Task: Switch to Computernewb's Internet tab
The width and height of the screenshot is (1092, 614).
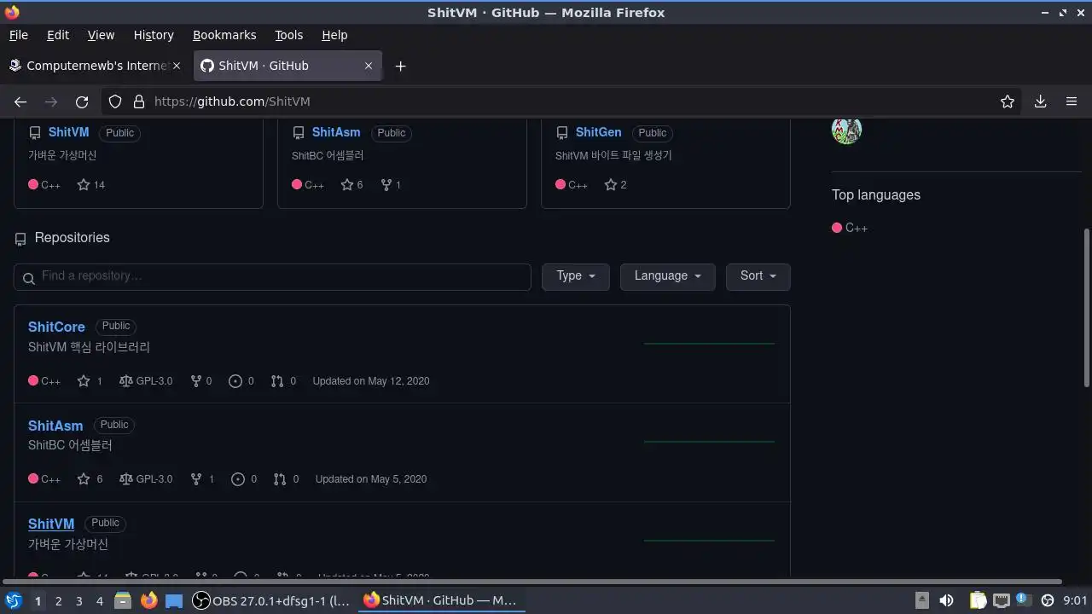Action: (96, 66)
